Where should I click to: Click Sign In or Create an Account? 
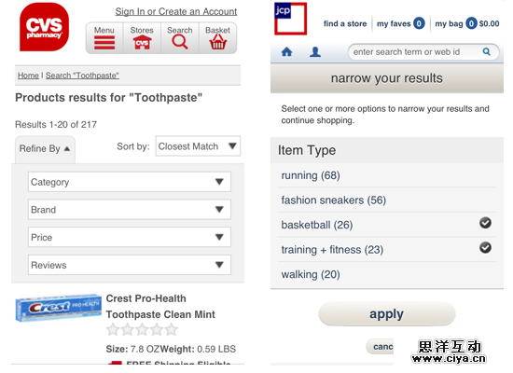coord(176,12)
